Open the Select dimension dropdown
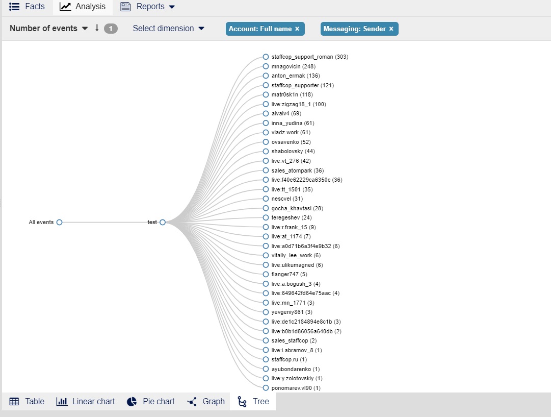This screenshot has width=551, height=417. point(168,29)
